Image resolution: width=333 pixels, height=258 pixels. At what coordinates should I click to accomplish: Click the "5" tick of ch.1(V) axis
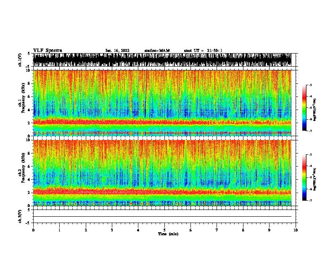(x=29, y=54)
